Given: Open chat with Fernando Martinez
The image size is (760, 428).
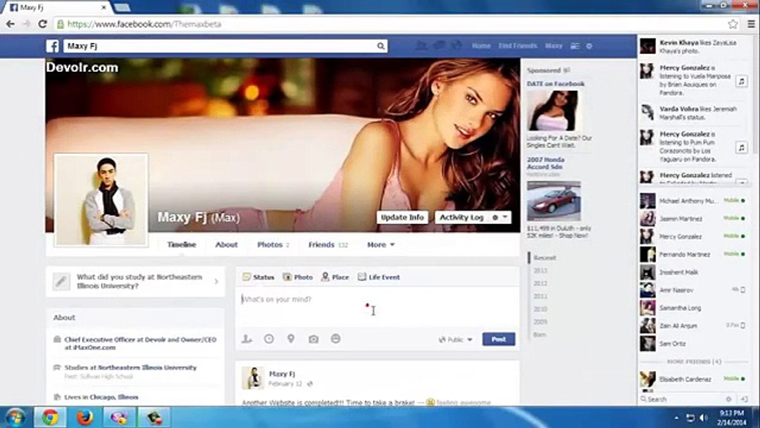Looking at the screenshot, I should click(692, 254).
